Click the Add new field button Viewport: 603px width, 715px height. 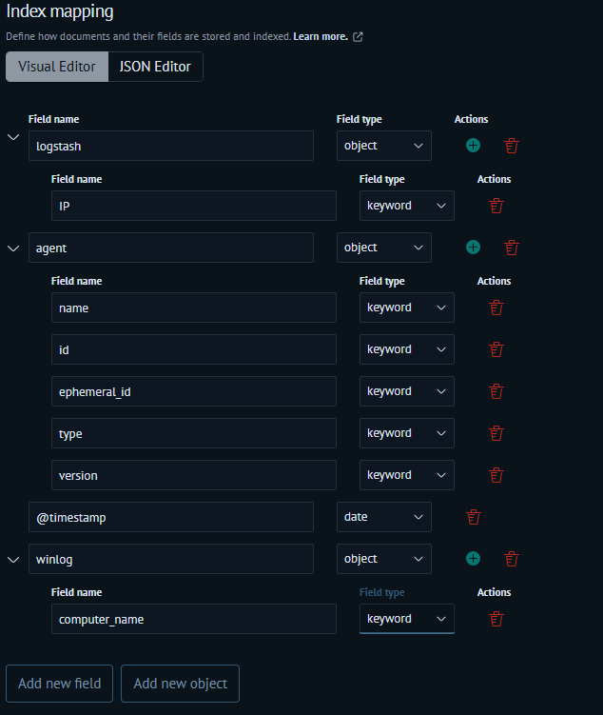pos(59,684)
